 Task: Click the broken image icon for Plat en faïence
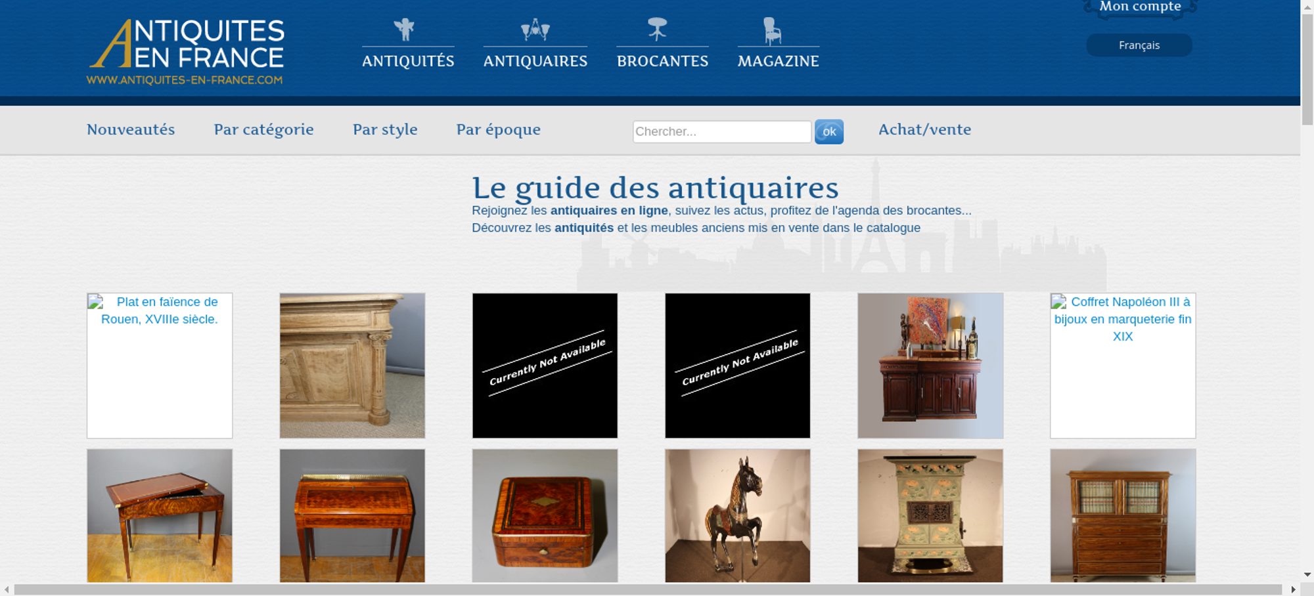tap(96, 302)
